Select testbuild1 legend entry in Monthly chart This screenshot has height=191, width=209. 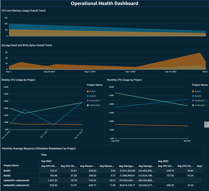tap(200, 101)
